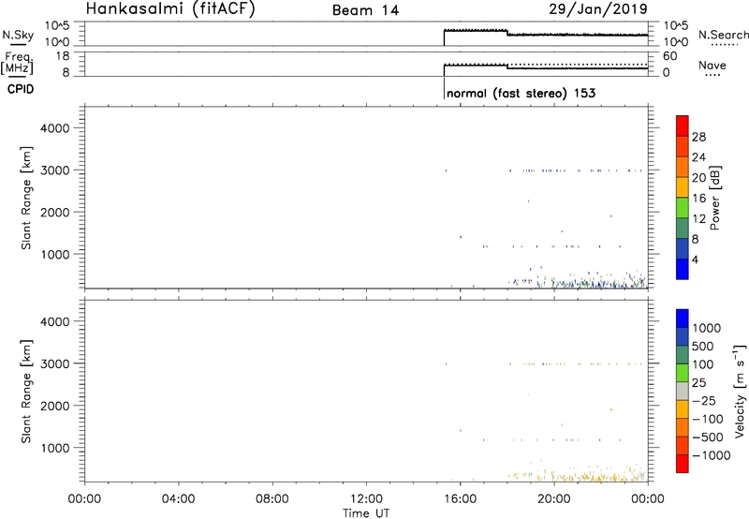Click the 'Hankasalmi (fitACF)' title text
Image resolution: width=749 pixels, height=519 pixels.
[x=170, y=8]
